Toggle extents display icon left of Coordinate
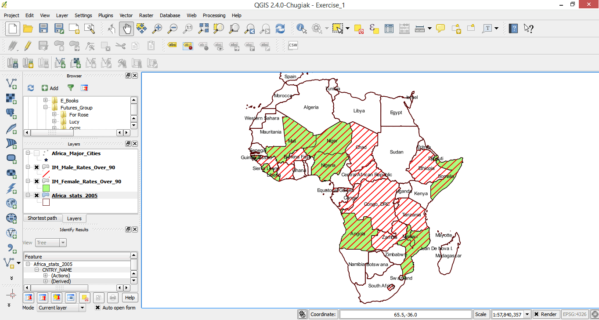 point(302,314)
